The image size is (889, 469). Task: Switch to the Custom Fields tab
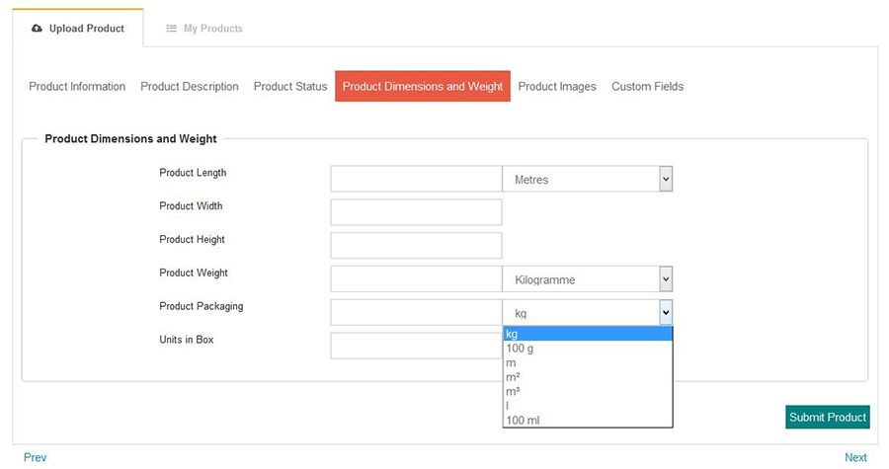point(647,87)
